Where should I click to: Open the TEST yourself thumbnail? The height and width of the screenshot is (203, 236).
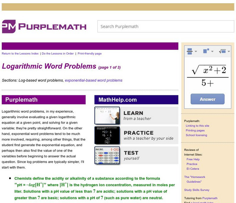tap(107, 155)
